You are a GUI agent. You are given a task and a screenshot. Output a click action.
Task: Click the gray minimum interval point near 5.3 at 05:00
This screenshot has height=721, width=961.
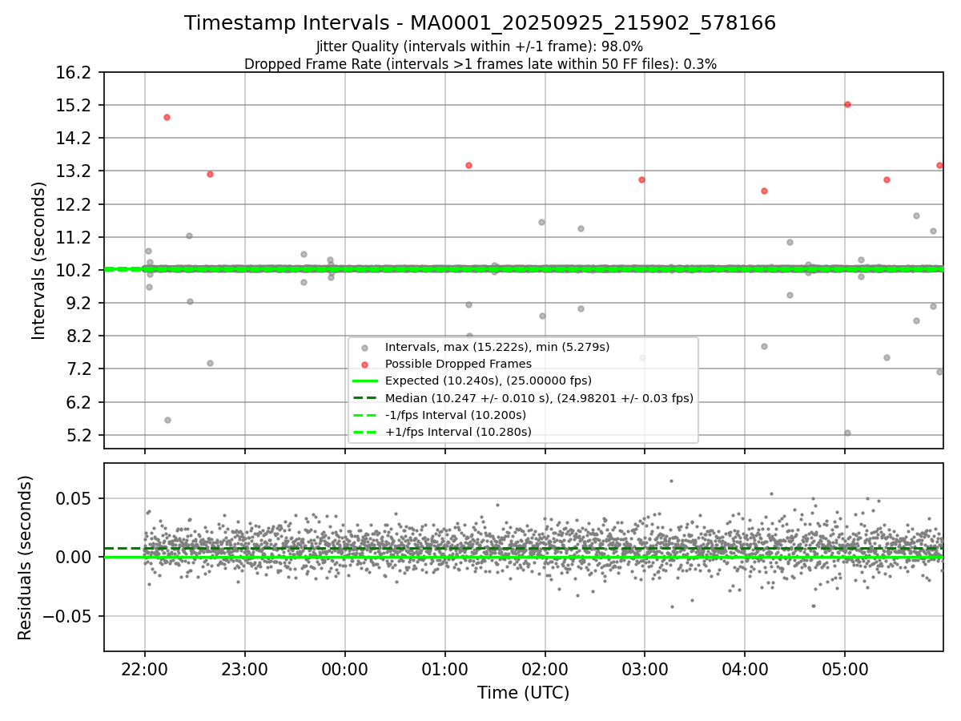[847, 433]
